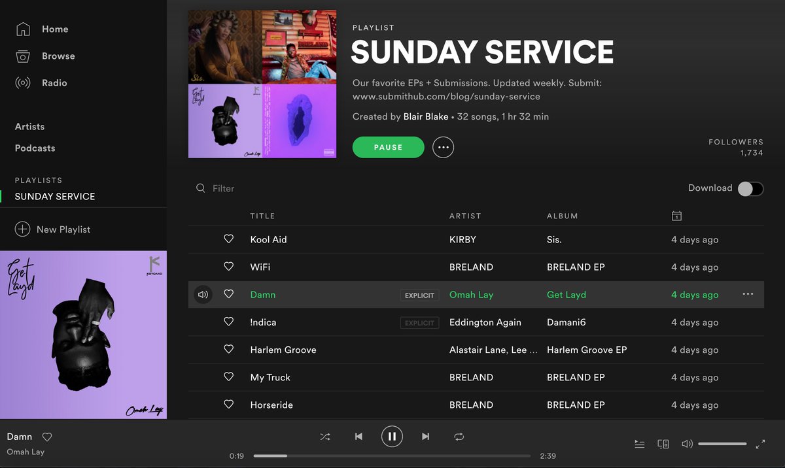Image resolution: width=785 pixels, height=468 pixels.
Task: Like the My Truck track
Action: (x=229, y=376)
